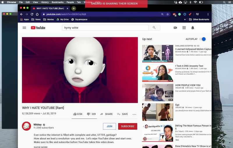Click the blue ring extension icon
This screenshot has width=233, height=148.
(185, 14)
